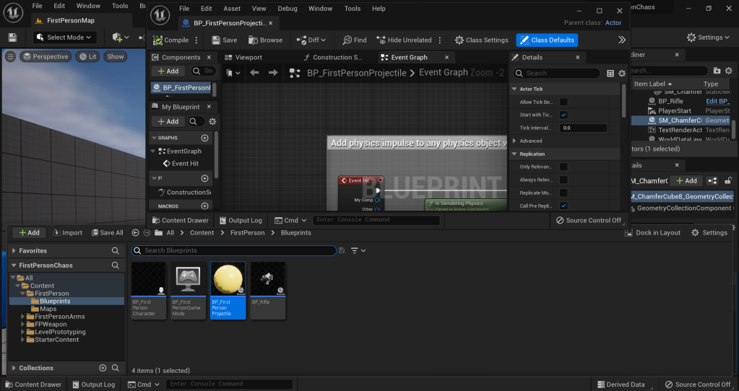Navigate back with the graph back arrow
This screenshot has width=739, height=391.
coord(254,72)
